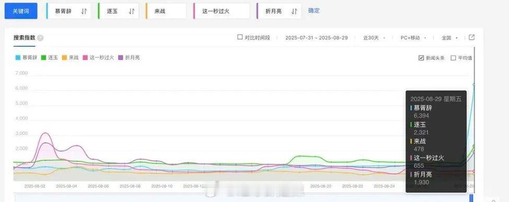Select the 这一秒过火 keyword field
This screenshot has width=509, height=202.
(222, 11)
